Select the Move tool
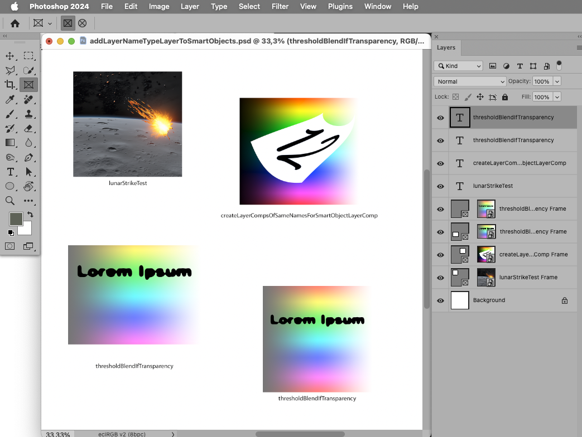The height and width of the screenshot is (437, 582). [x=9, y=55]
